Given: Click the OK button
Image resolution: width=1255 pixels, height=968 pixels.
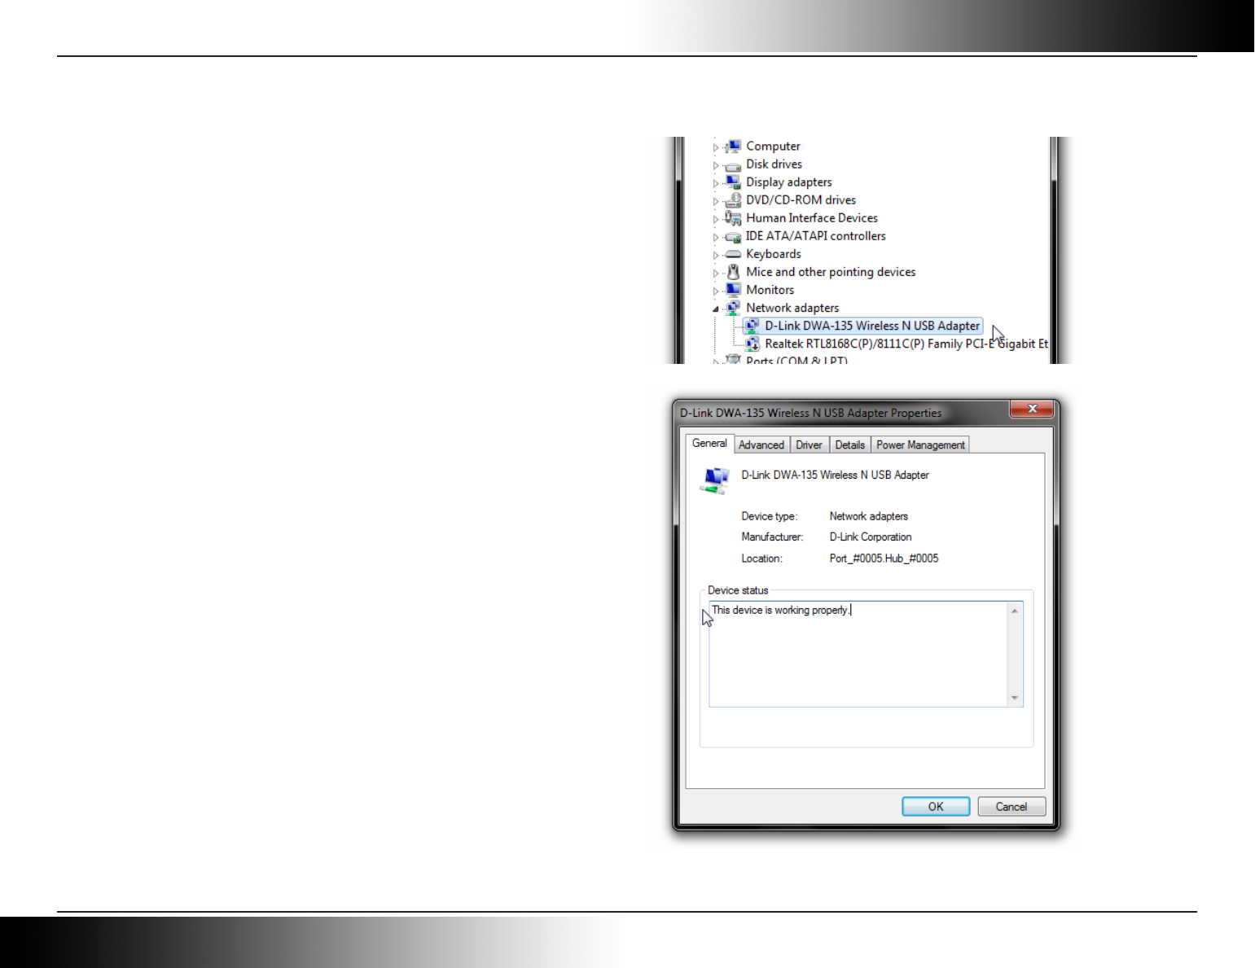Looking at the screenshot, I should tap(936, 807).
